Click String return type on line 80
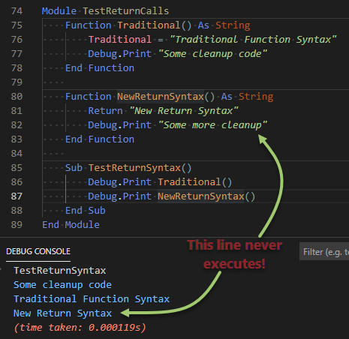The width and height of the screenshot is (349, 339). pos(256,97)
